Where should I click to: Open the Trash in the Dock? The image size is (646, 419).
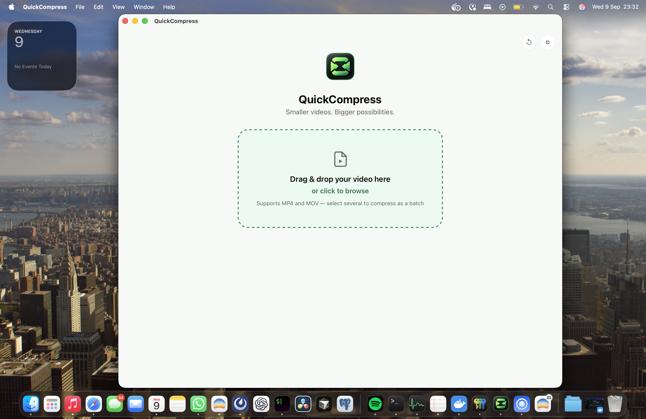pyautogui.click(x=615, y=404)
